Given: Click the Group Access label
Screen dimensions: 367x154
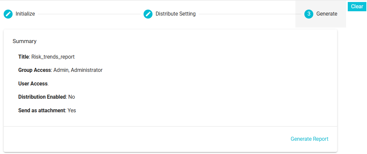Looking at the screenshot, I should pyautogui.click(x=34, y=70).
